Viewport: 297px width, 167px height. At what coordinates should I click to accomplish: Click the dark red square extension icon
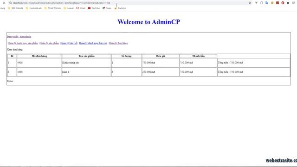[278, 3]
